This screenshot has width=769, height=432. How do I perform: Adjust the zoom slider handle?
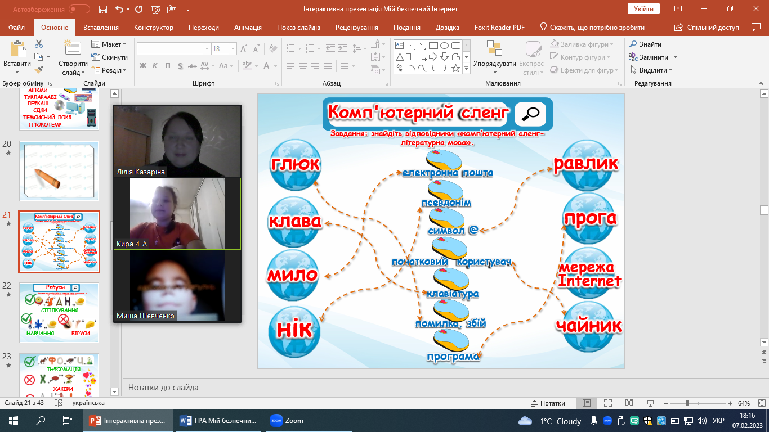pyautogui.click(x=688, y=403)
